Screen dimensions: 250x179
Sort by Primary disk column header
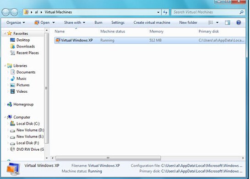(x=222, y=32)
